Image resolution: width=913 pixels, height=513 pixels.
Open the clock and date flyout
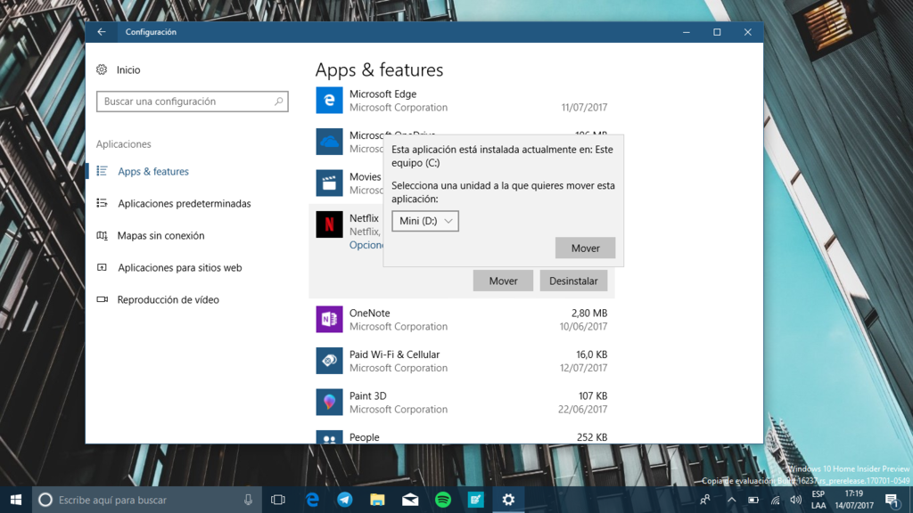[x=854, y=500]
